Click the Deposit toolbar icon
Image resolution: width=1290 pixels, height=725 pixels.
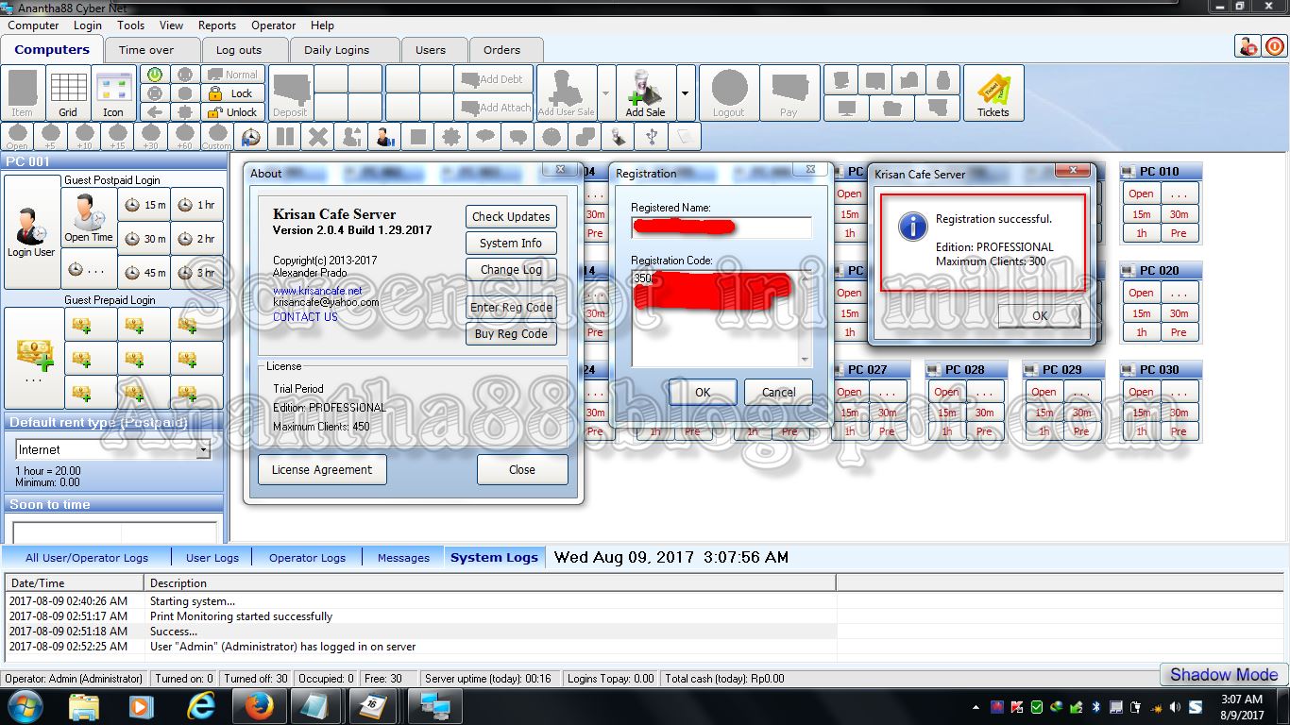coord(291,93)
